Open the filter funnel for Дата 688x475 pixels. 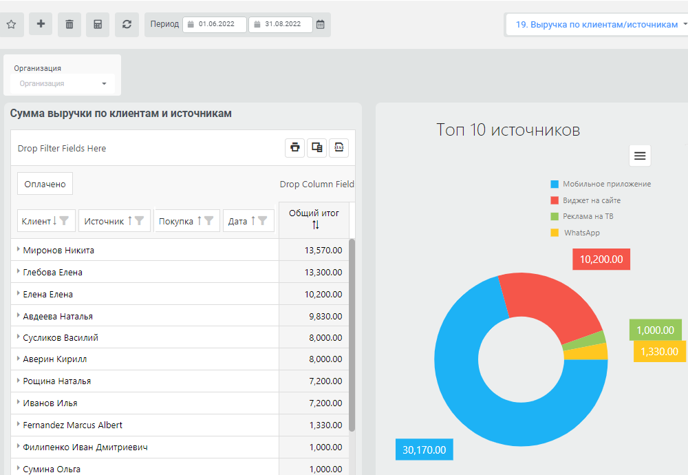pyautogui.click(x=262, y=221)
